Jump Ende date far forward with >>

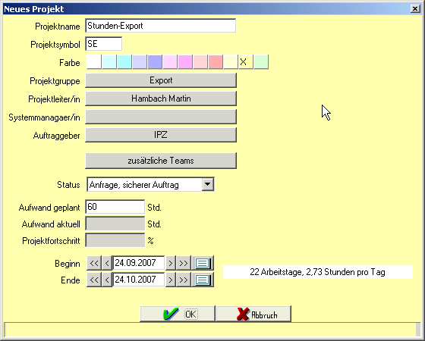pyautogui.click(x=184, y=280)
